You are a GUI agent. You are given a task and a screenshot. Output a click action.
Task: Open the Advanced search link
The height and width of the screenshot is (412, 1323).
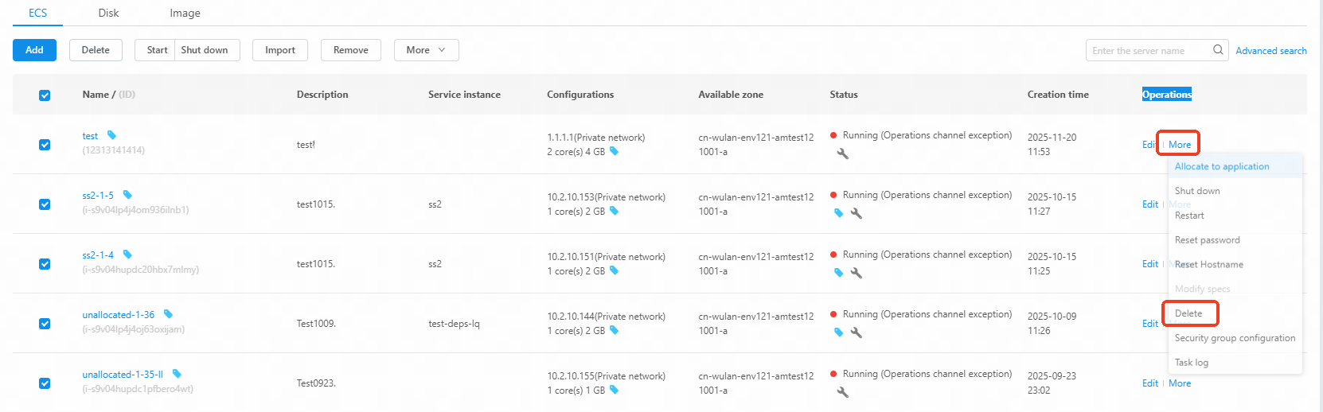[1271, 51]
